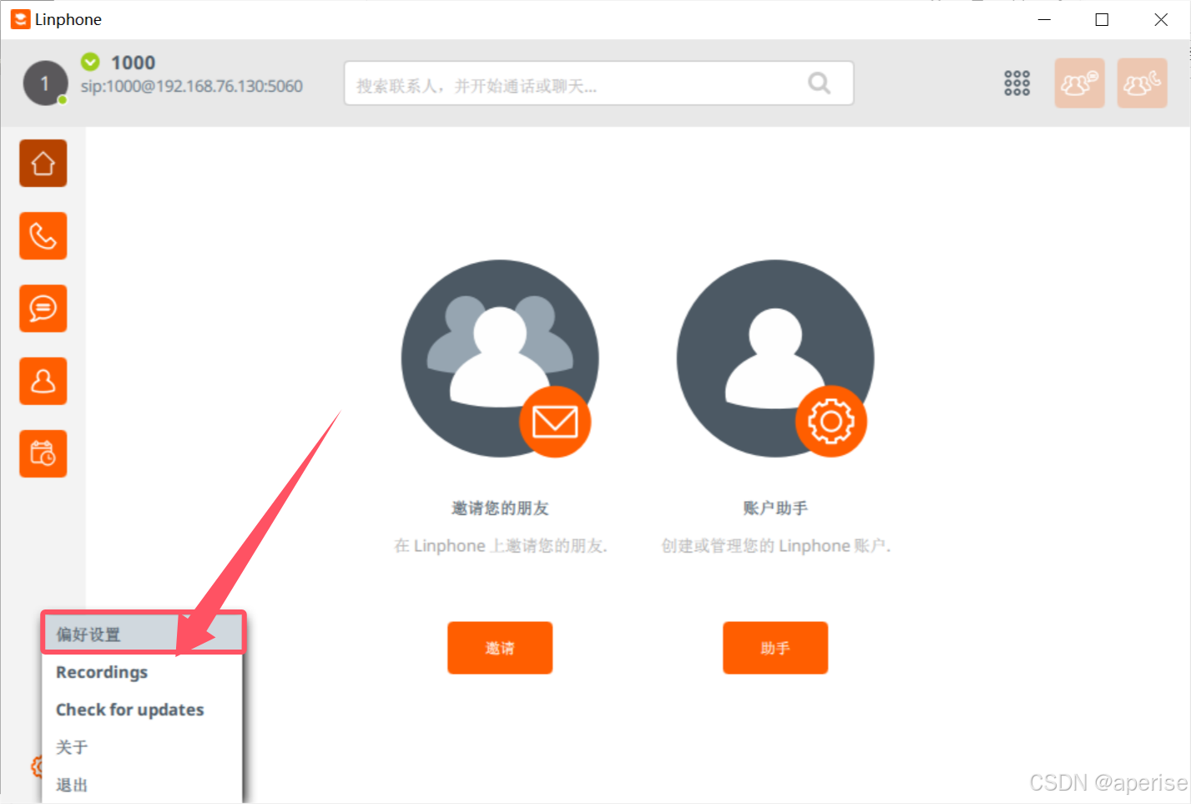The width and height of the screenshot is (1191, 804).
Task: Click the gear account assistant badge
Action: click(x=830, y=422)
